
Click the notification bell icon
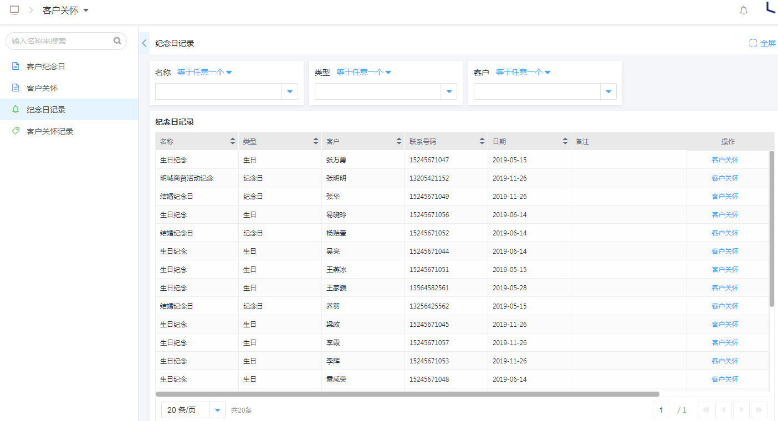coord(744,10)
